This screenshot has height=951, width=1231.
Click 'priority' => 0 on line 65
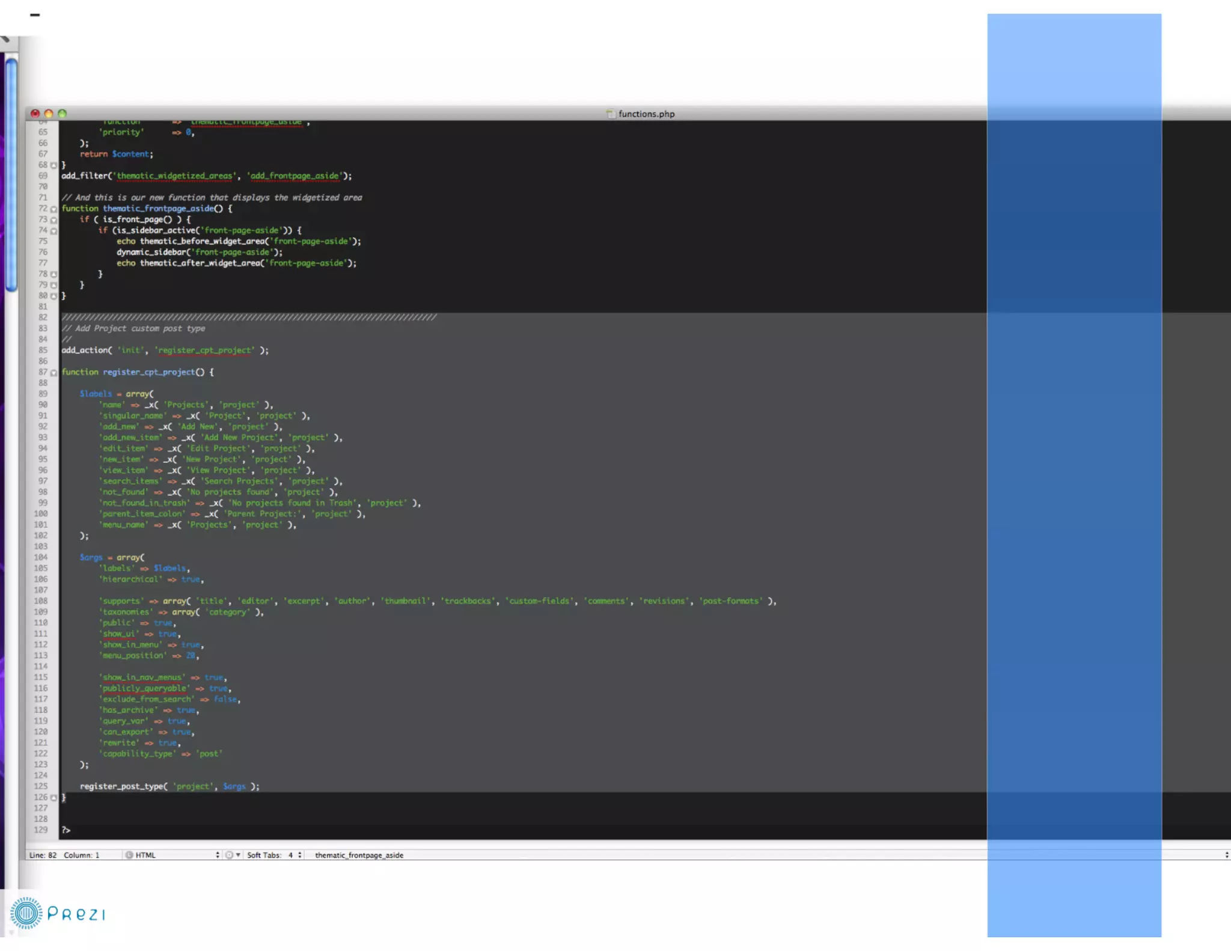tap(147, 132)
